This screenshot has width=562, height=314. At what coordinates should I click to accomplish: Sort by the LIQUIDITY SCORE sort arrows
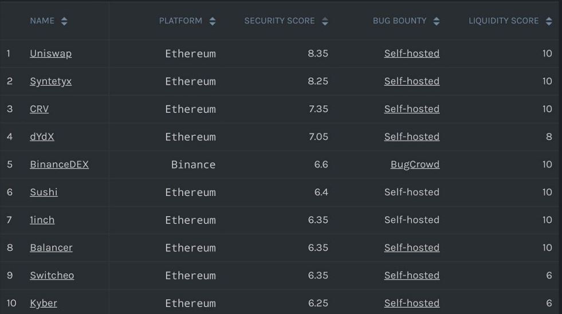549,21
